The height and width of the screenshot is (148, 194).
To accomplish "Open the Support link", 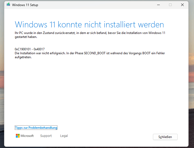I will tap(46, 136).
